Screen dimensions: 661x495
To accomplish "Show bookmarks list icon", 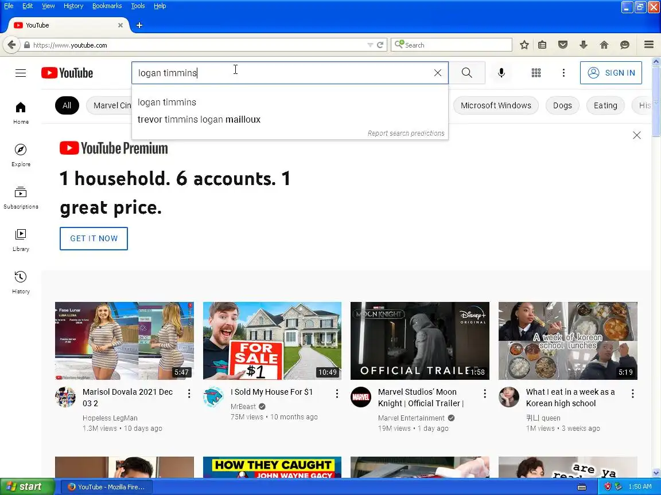I will pos(542,45).
